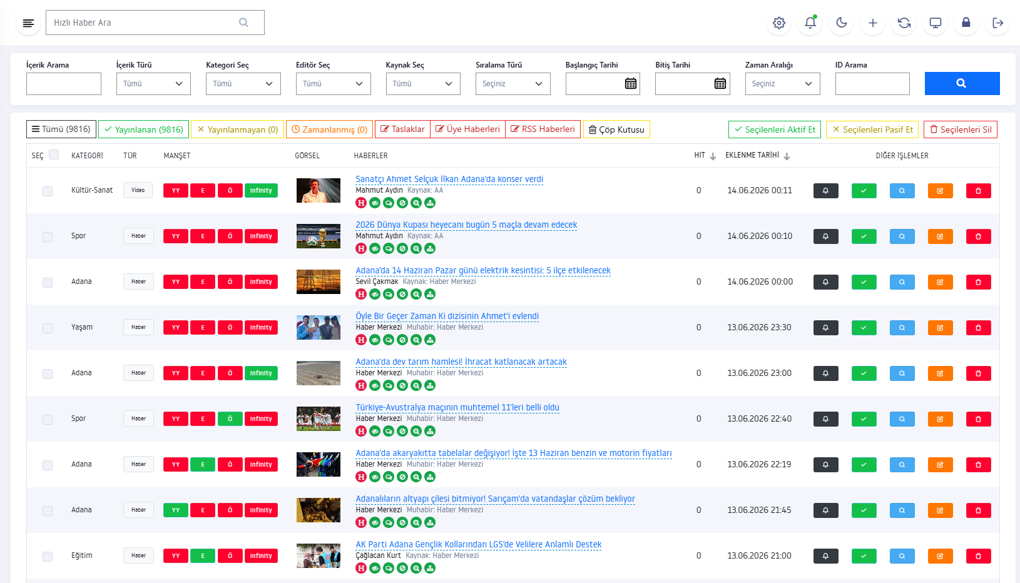This screenshot has height=583, width=1020.
Task: Click the blue search filter button
Action: (962, 83)
